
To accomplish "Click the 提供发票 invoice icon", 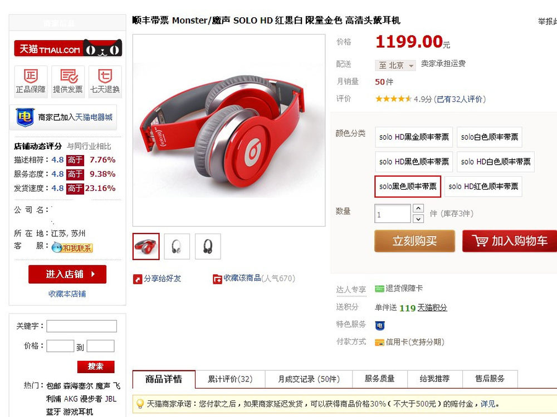I will pos(68,76).
